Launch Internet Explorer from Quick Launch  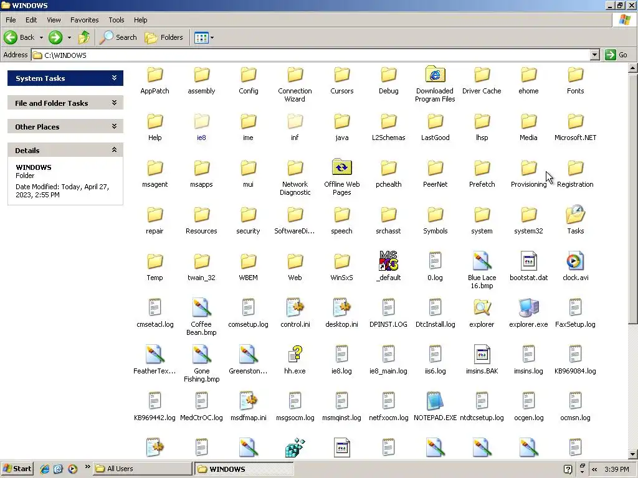(45, 469)
